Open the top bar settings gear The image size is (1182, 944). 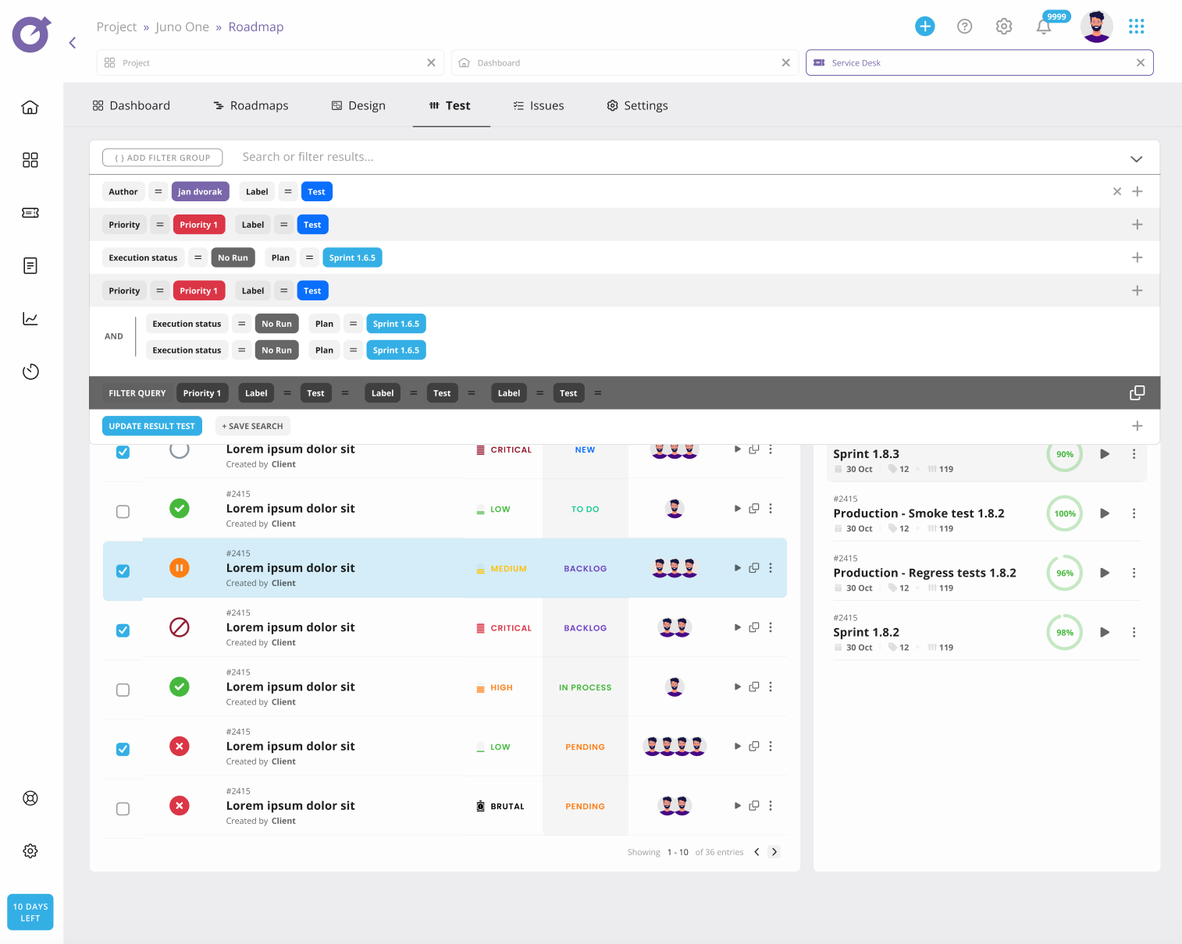click(1004, 27)
